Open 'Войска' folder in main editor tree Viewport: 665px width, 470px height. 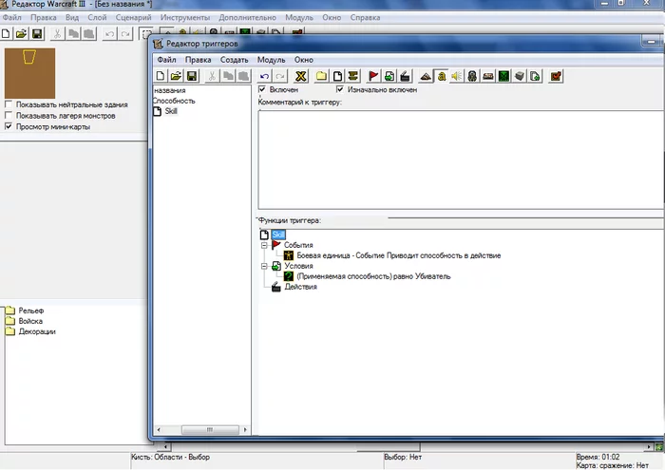(30, 321)
